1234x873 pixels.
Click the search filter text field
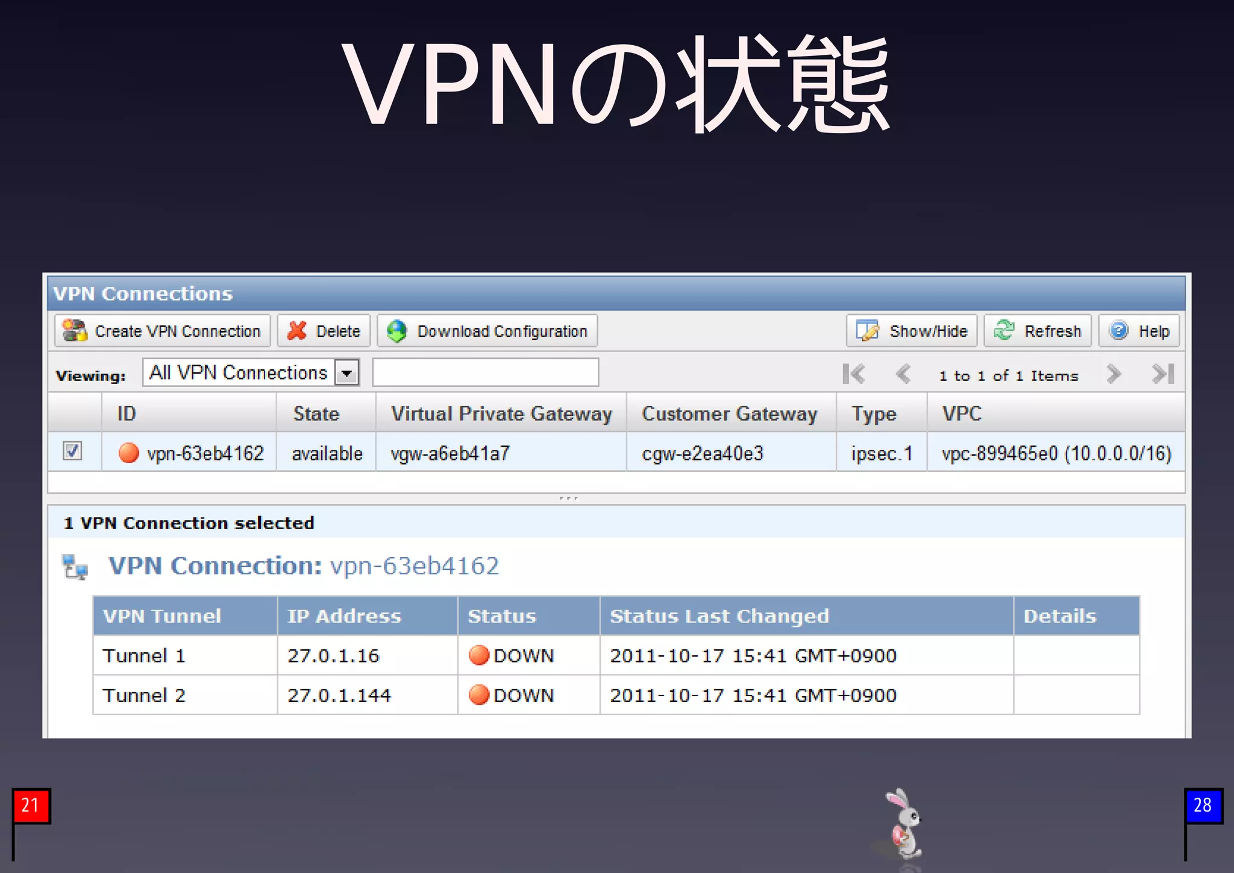[x=485, y=373]
